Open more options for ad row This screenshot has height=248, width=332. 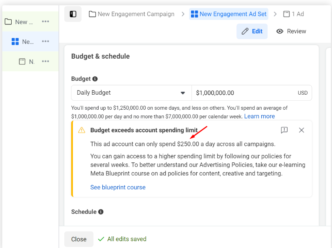pos(45,61)
